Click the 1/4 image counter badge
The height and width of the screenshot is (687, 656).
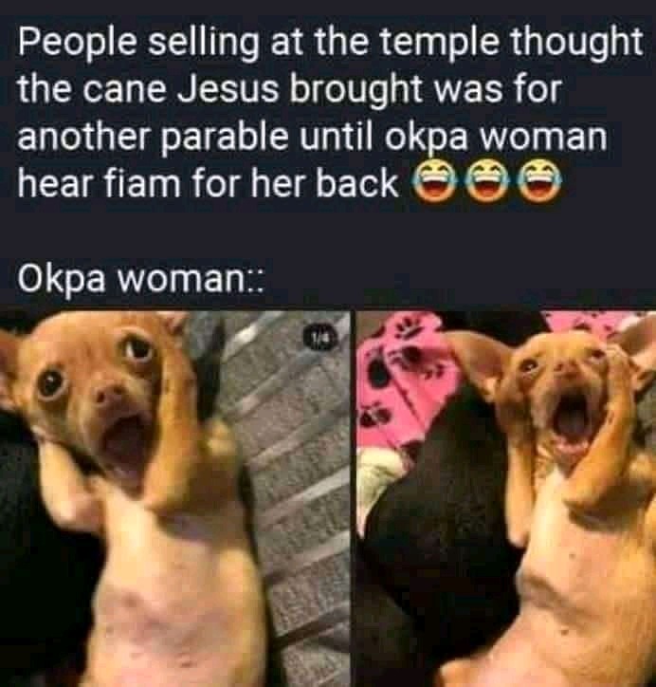click(324, 338)
